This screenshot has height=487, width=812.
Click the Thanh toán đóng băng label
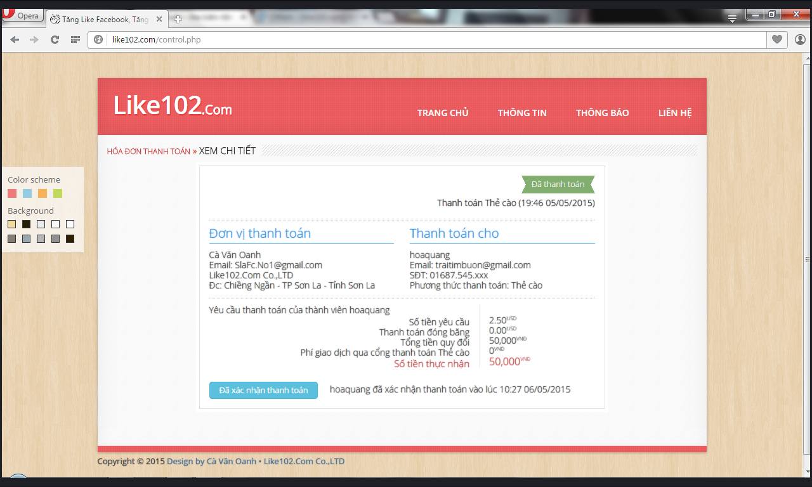424,332
